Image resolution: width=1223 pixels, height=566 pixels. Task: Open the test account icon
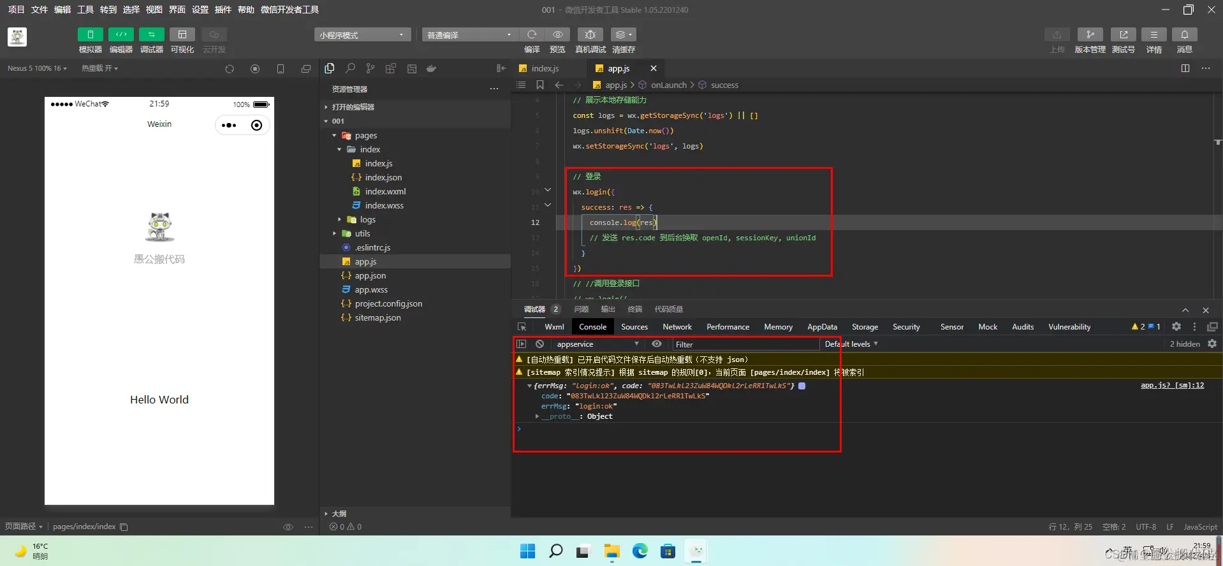click(1123, 34)
